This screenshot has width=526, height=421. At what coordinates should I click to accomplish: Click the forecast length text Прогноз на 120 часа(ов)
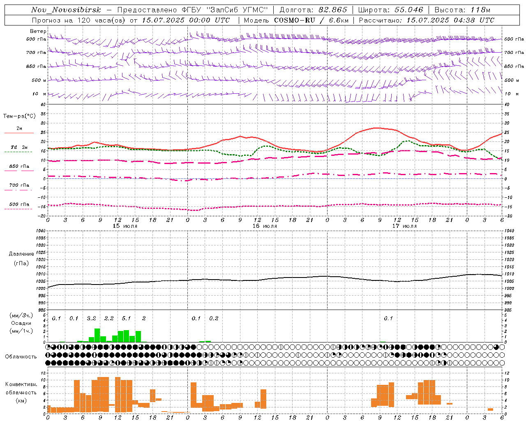(x=79, y=20)
